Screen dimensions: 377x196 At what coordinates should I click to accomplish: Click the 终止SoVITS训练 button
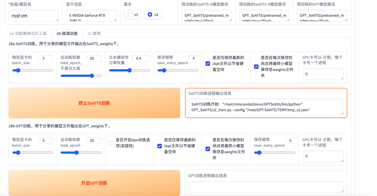[x=94, y=103]
